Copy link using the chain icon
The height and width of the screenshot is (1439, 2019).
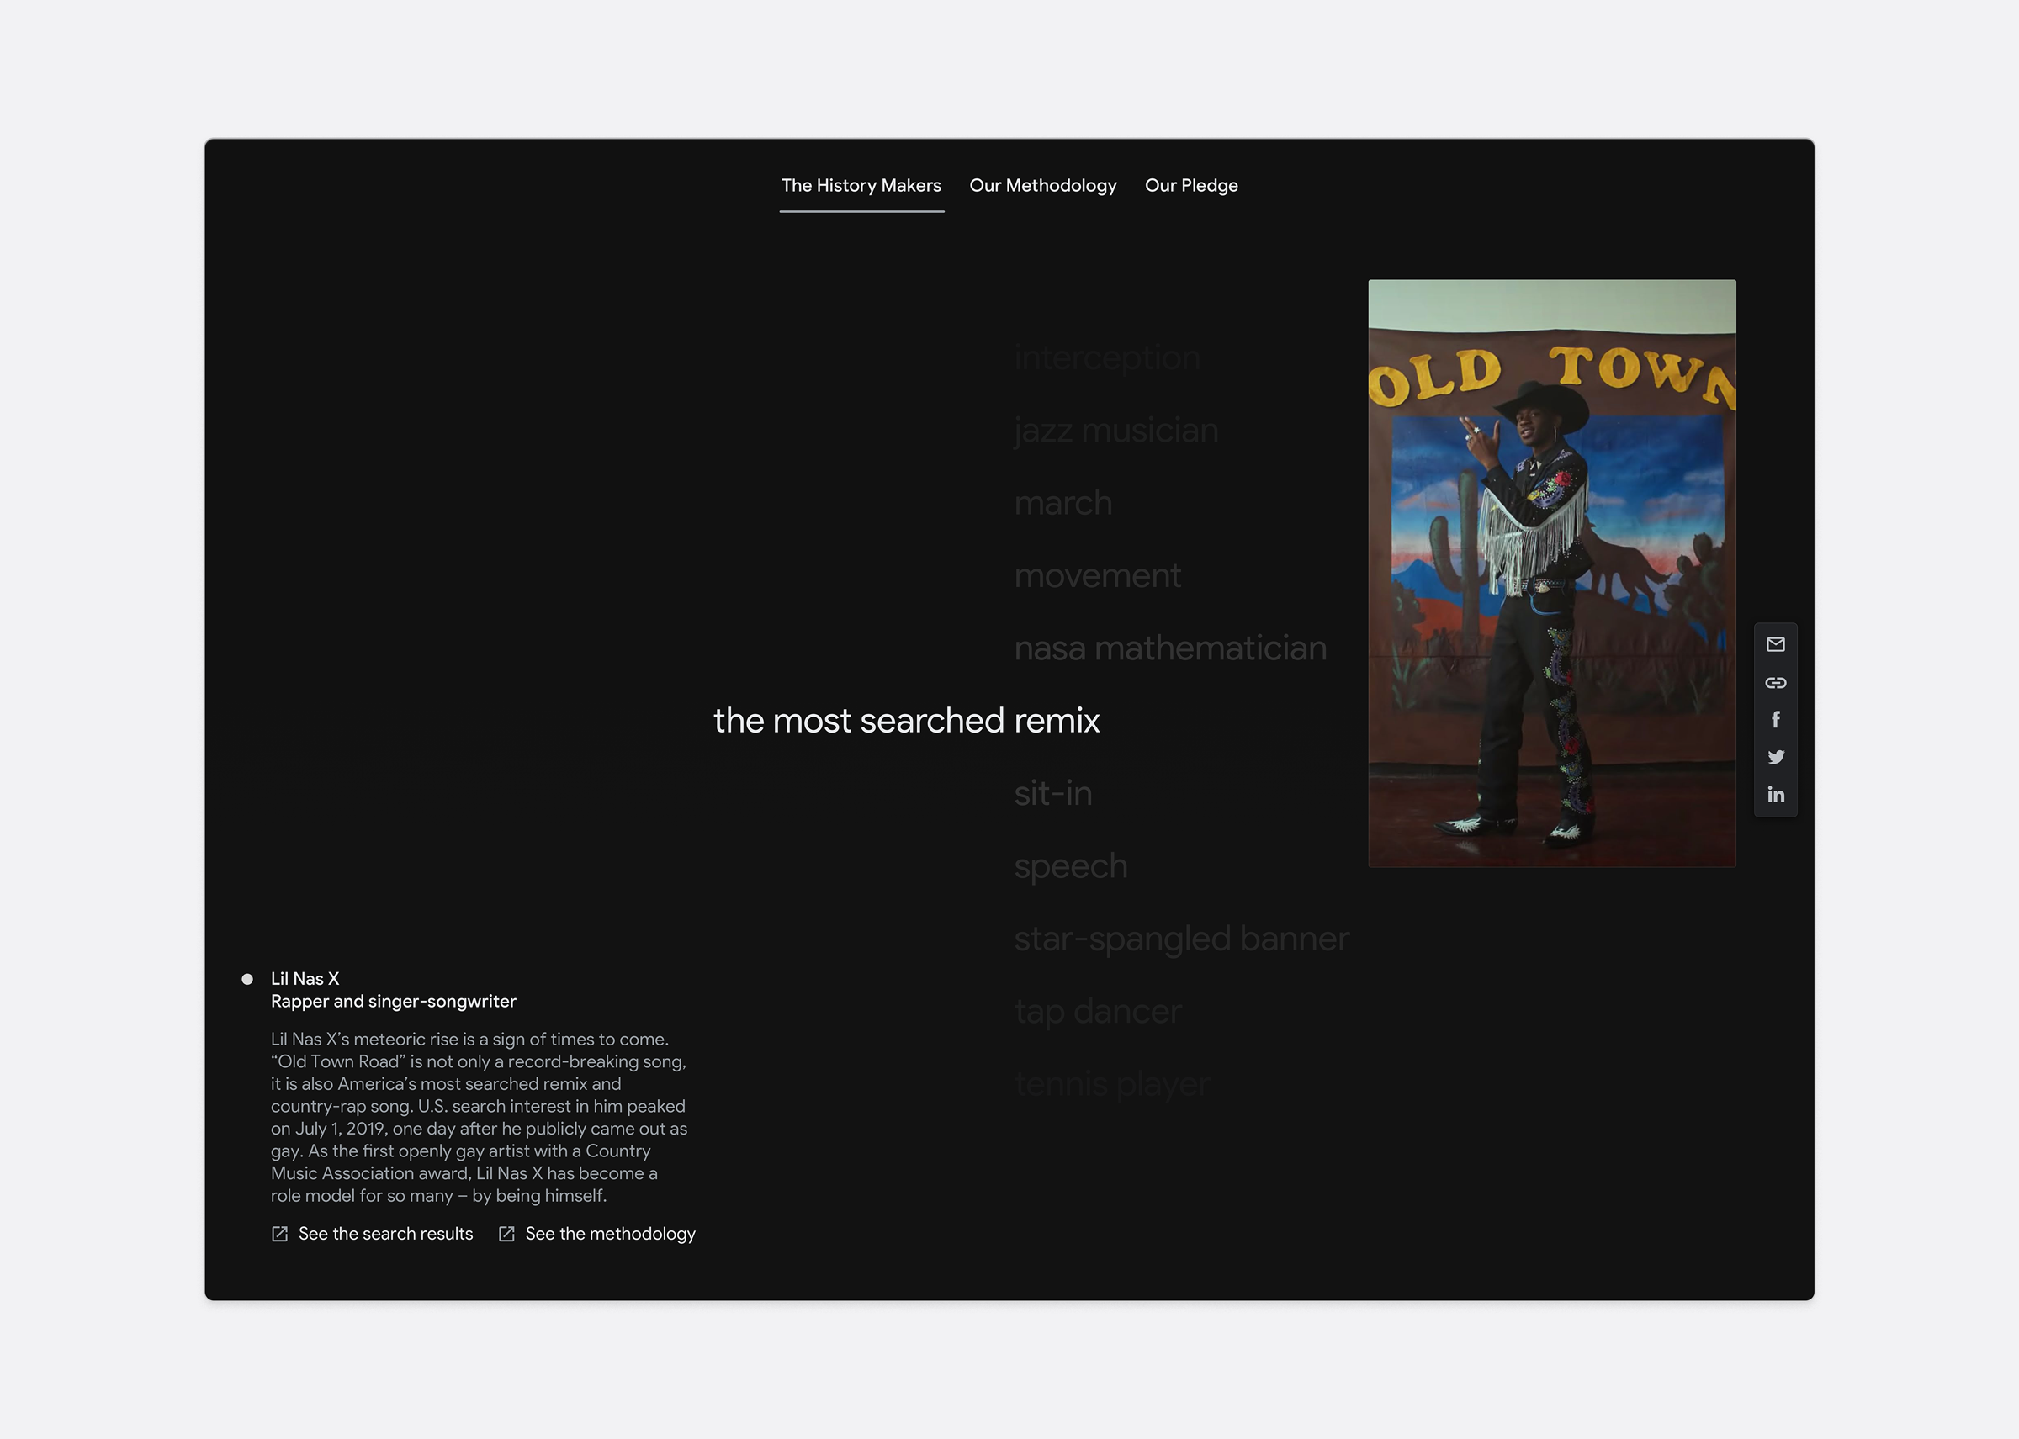[1775, 682]
